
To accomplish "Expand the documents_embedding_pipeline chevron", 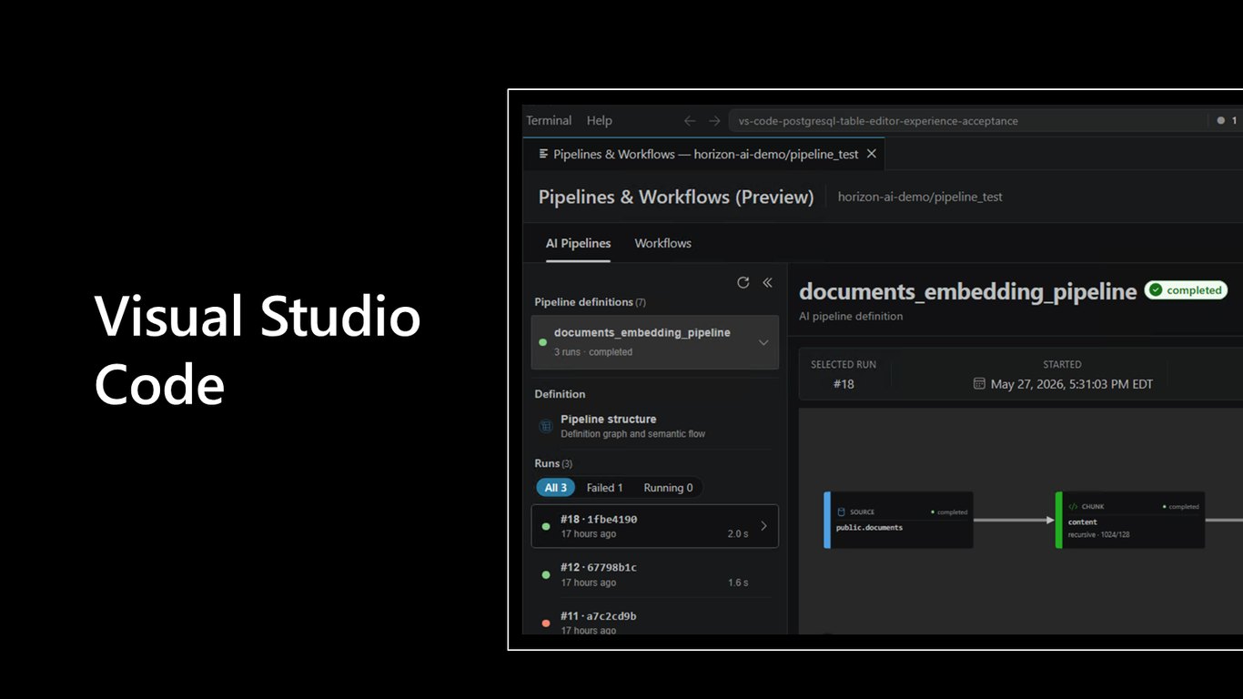I will point(763,342).
